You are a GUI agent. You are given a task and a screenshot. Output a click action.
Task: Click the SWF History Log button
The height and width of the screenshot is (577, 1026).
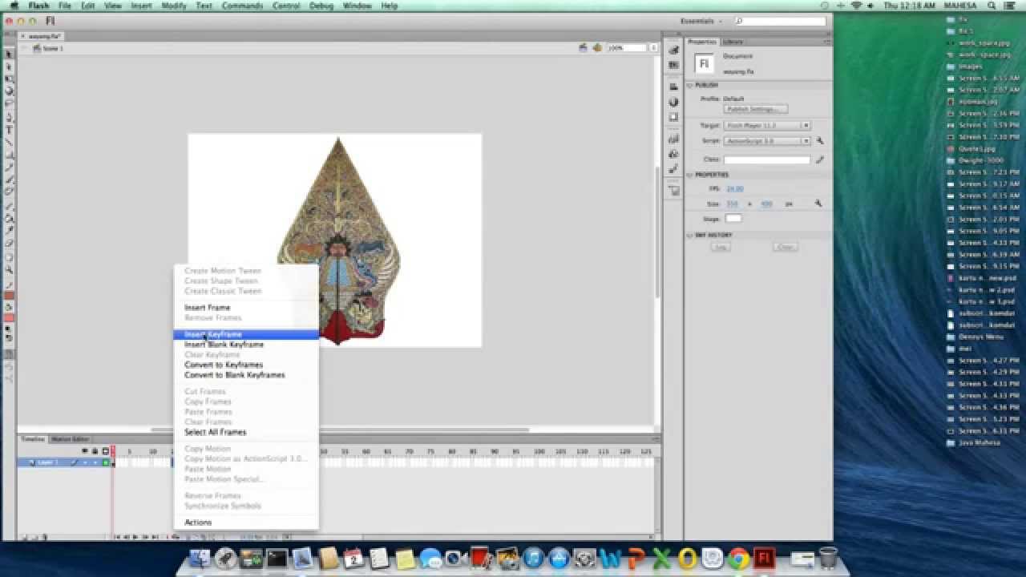(720, 247)
